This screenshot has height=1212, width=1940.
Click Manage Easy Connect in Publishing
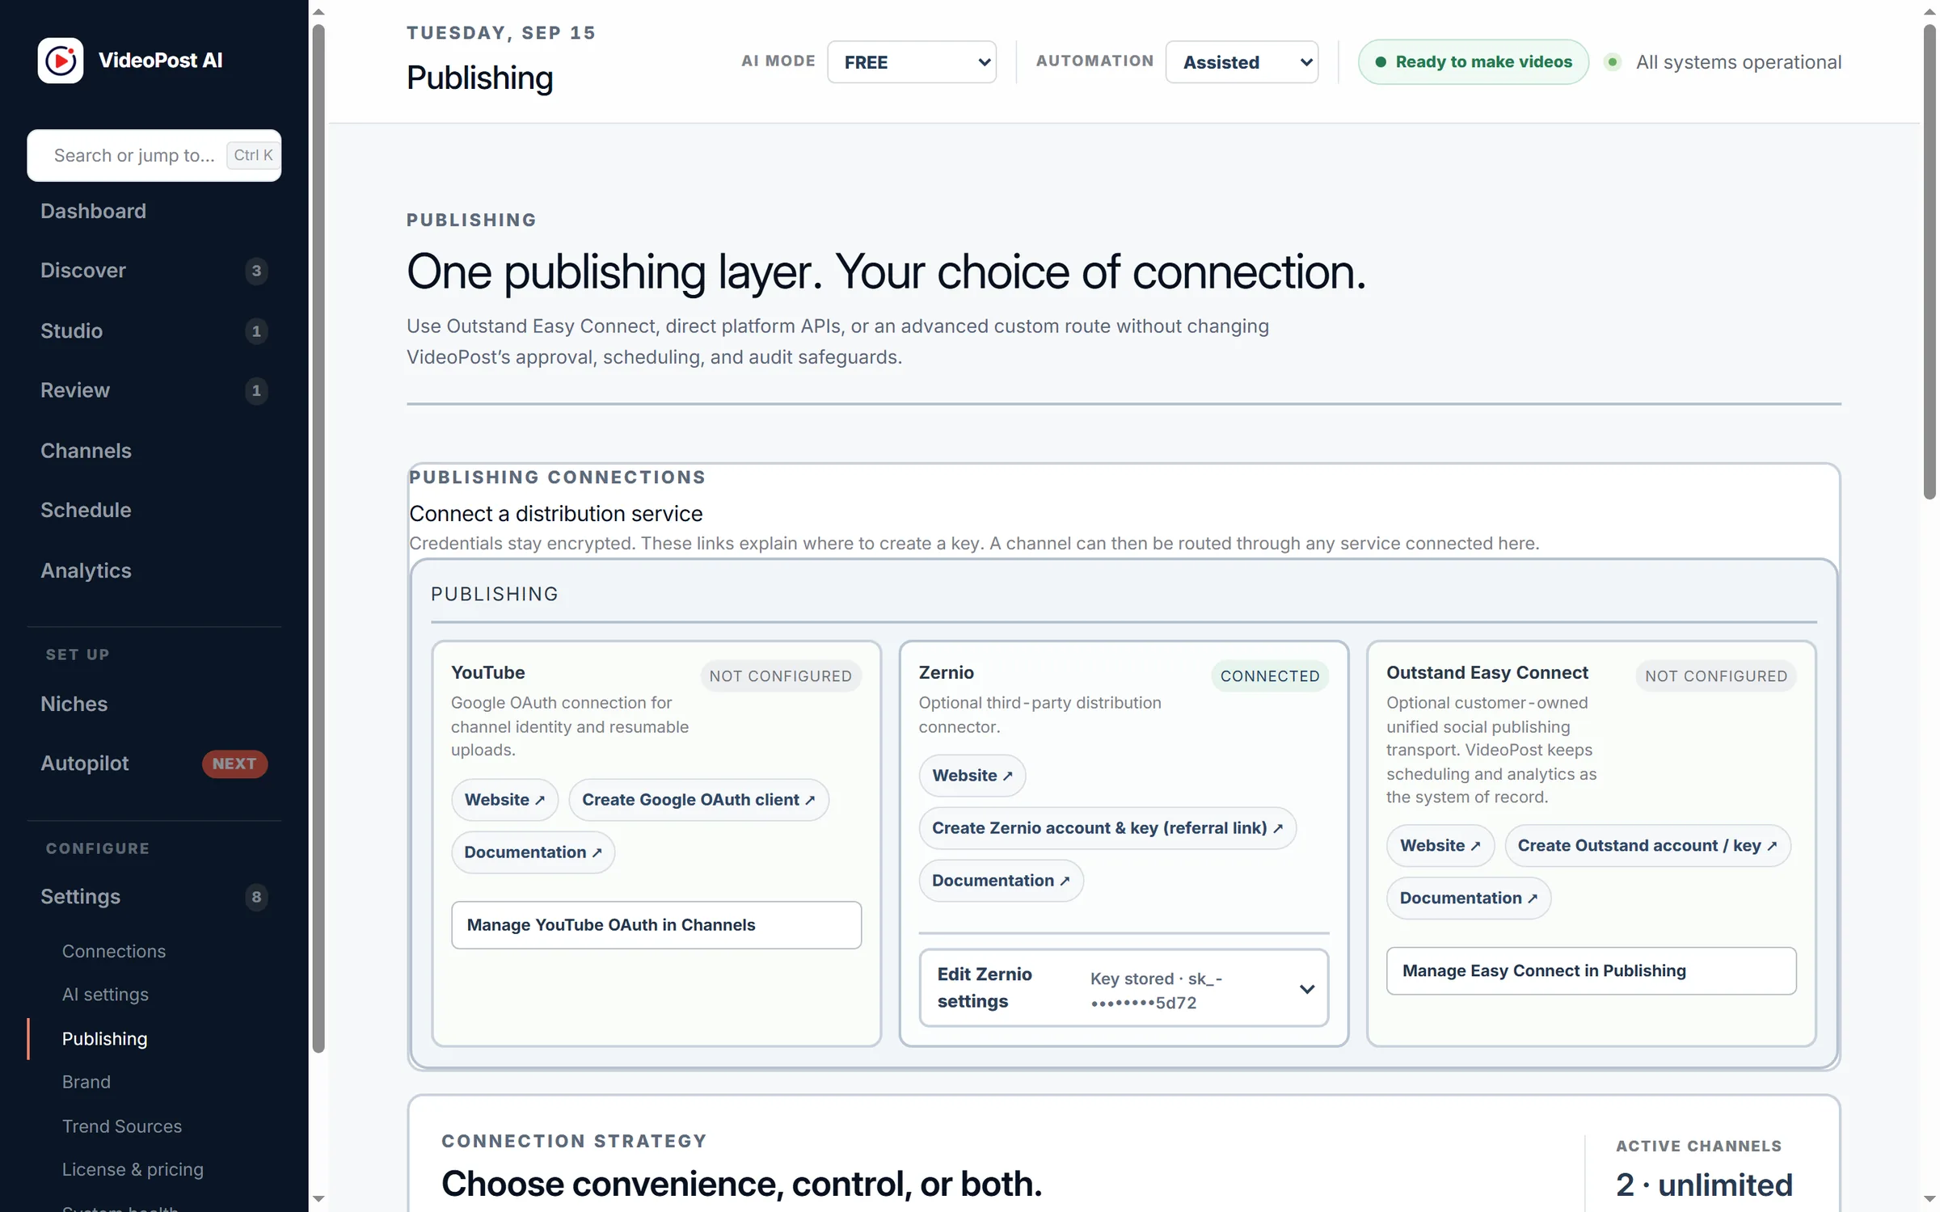tap(1592, 971)
